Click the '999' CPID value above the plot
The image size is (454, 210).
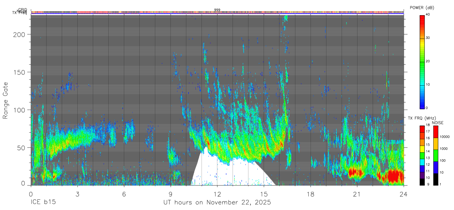pyautogui.click(x=217, y=10)
